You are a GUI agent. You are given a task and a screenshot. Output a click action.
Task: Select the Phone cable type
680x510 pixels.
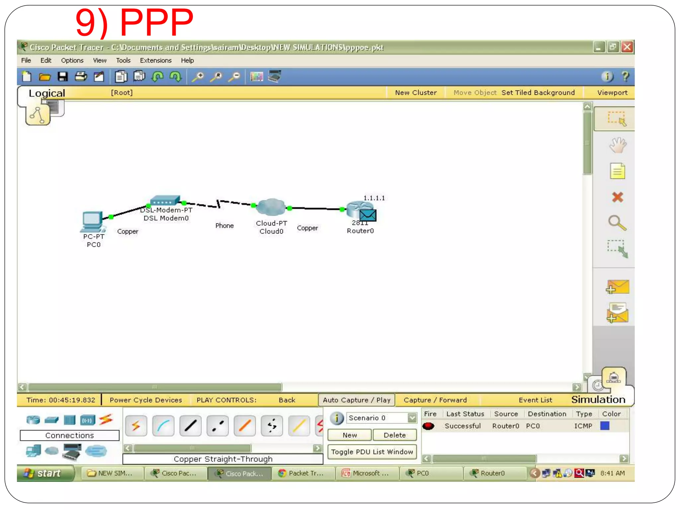click(x=272, y=426)
